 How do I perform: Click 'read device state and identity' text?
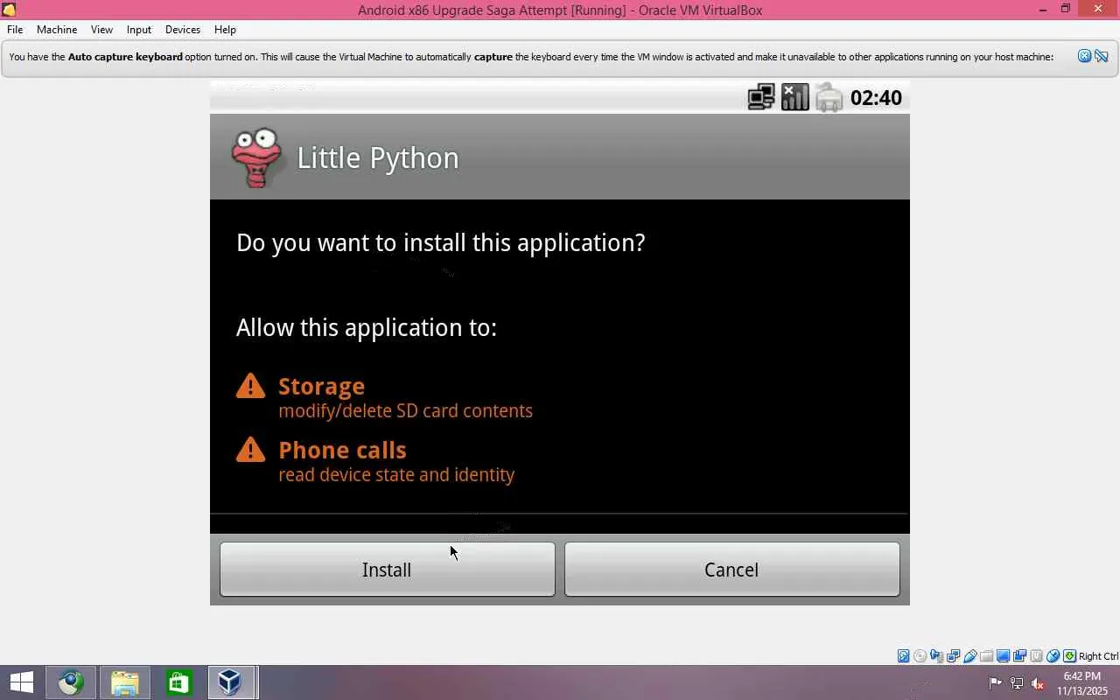pos(396,474)
